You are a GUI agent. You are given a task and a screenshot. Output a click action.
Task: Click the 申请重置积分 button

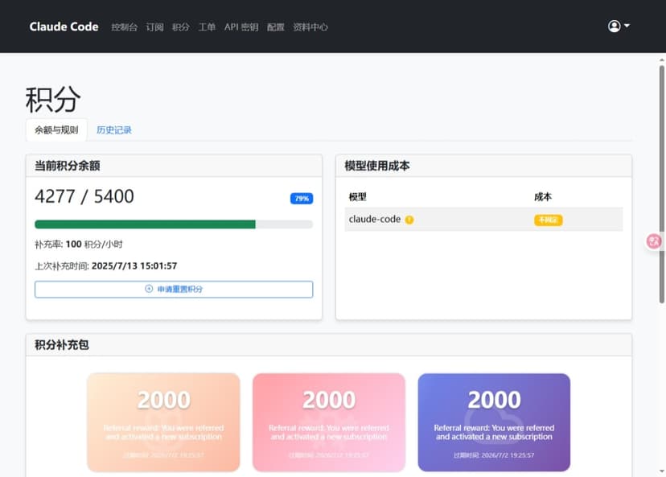(x=173, y=289)
